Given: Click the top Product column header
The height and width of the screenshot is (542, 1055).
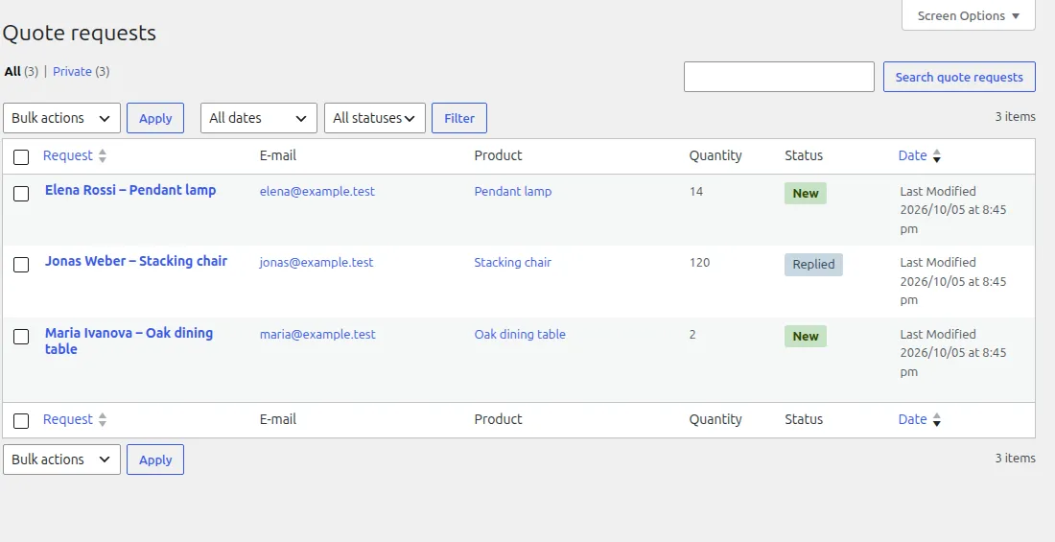Looking at the screenshot, I should coord(498,155).
